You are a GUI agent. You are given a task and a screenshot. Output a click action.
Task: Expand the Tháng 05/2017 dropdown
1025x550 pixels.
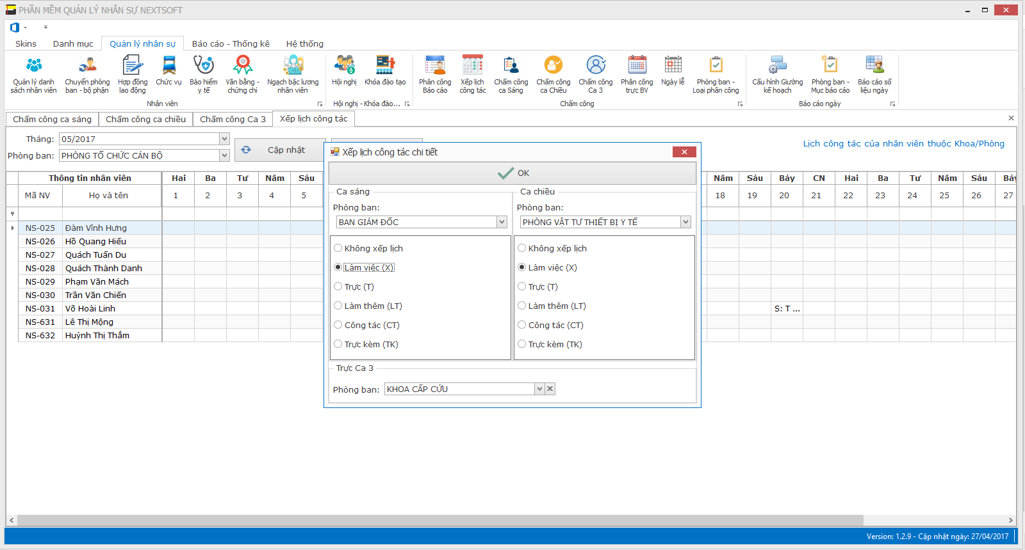point(224,139)
